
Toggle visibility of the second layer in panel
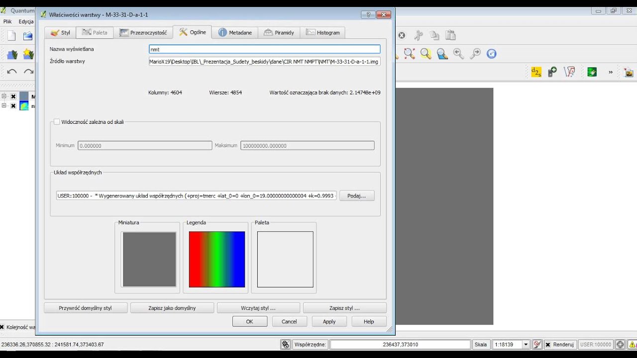tap(13, 106)
